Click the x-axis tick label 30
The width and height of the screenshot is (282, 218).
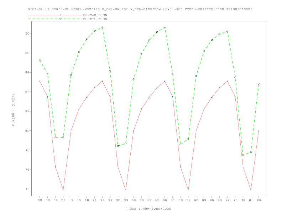[x=118, y=200]
